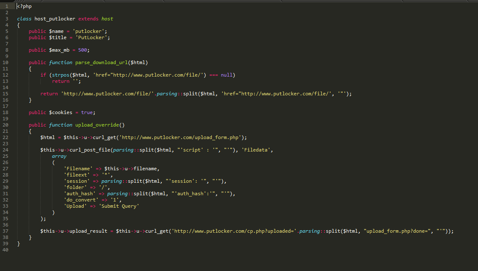The height and width of the screenshot is (271, 478).
Task: Click the 'folder' array key
Action: pos(75,188)
